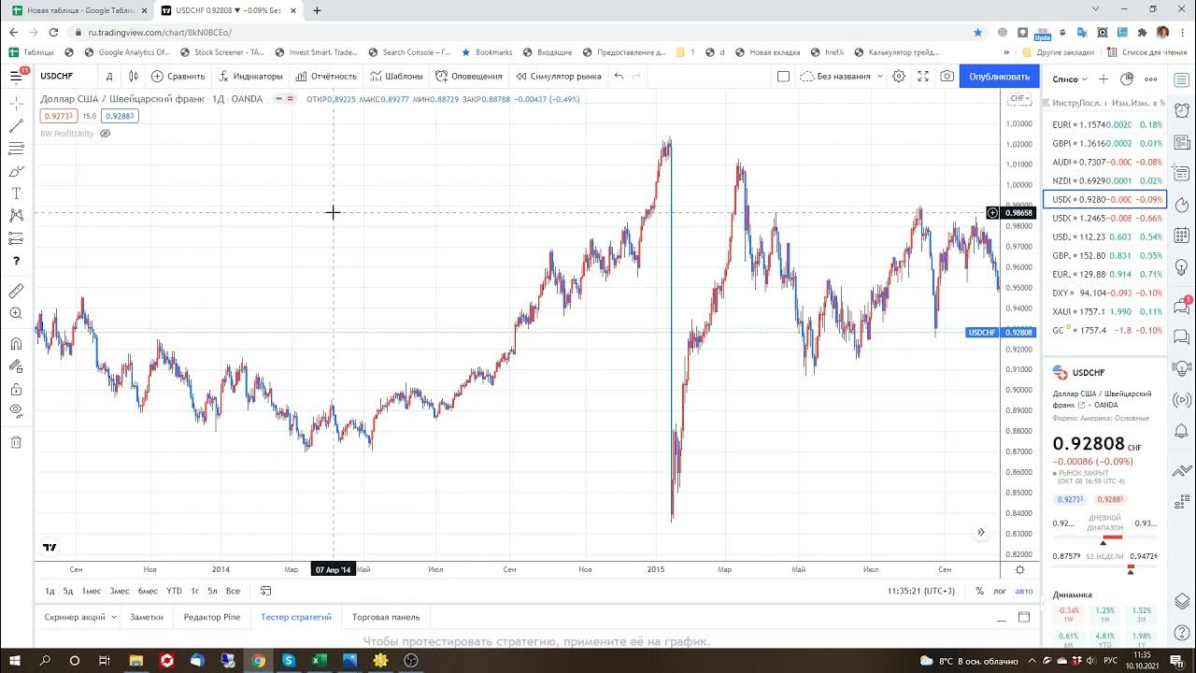Add a symbol to the watchlist
Viewport: 1196px width, 673px height.
click(1103, 79)
